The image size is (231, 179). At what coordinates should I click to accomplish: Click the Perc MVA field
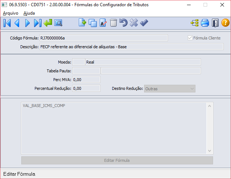coord(86,80)
